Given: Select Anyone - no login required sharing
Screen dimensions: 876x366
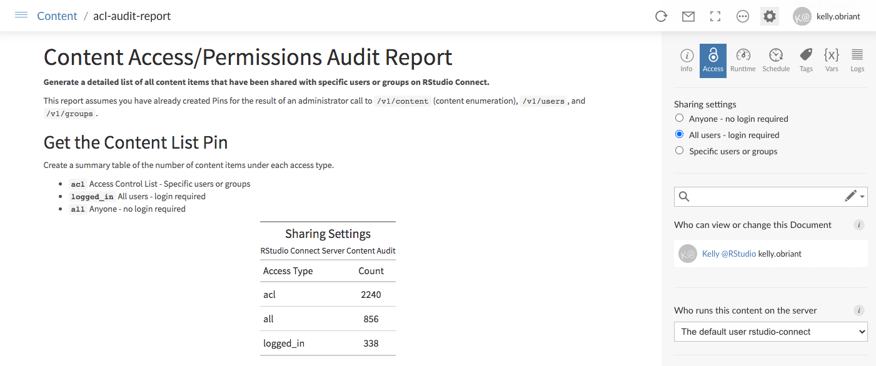Looking at the screenshot, I should (x=679, y=118).
